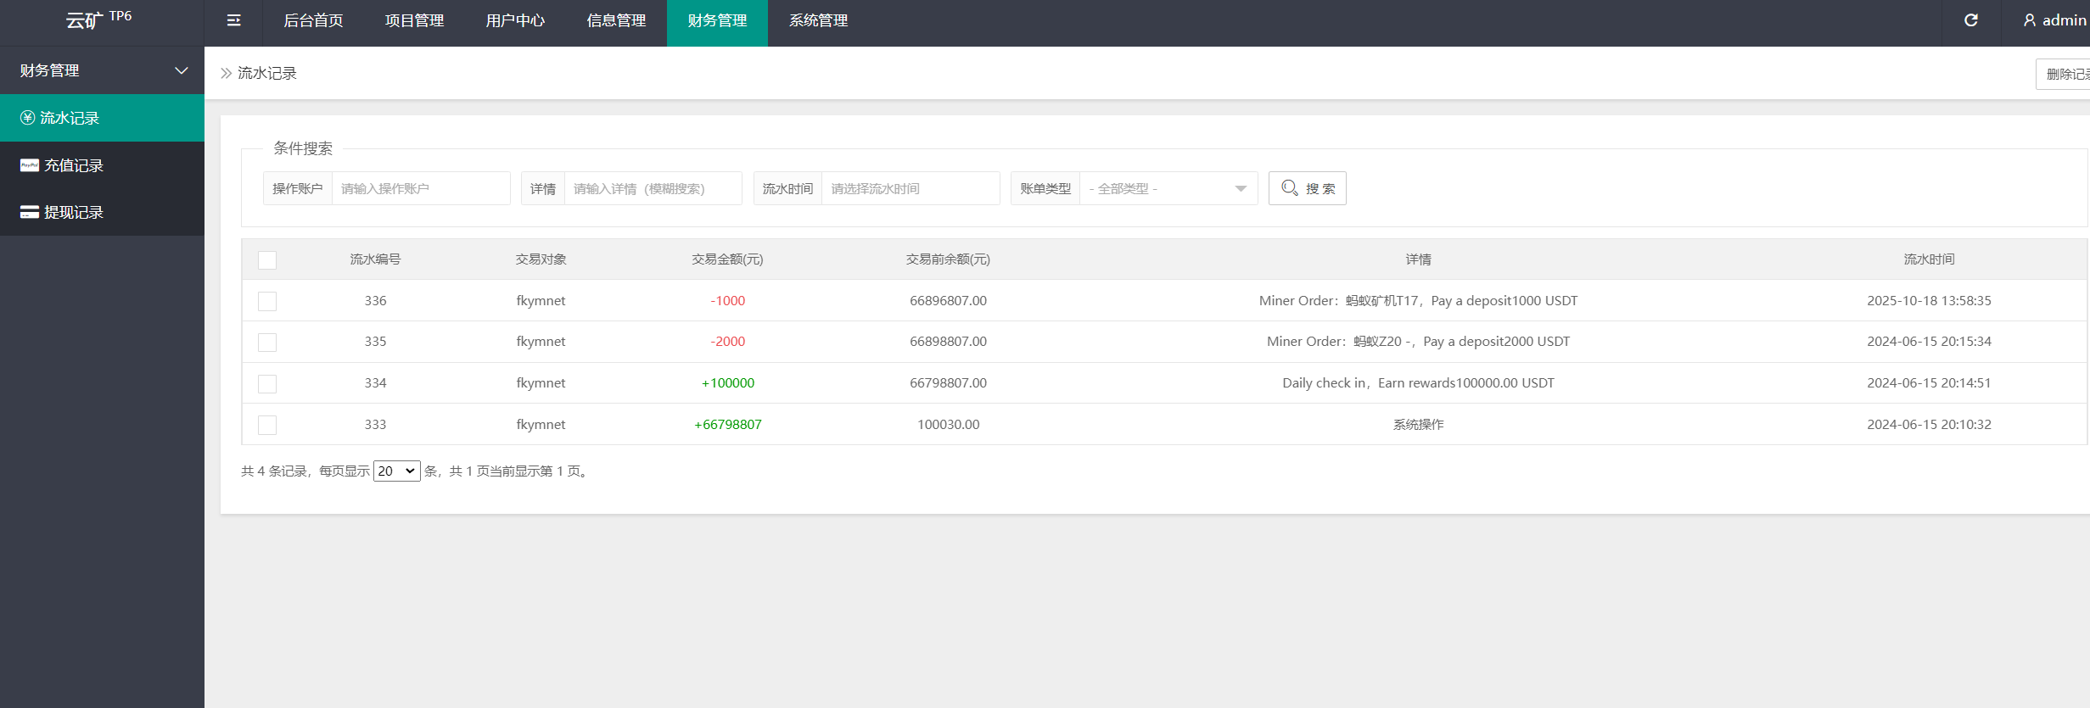Click the double-arrow breadcrumb icon
The height and width of the screenshot is (708, 2090).
point(226,74)
